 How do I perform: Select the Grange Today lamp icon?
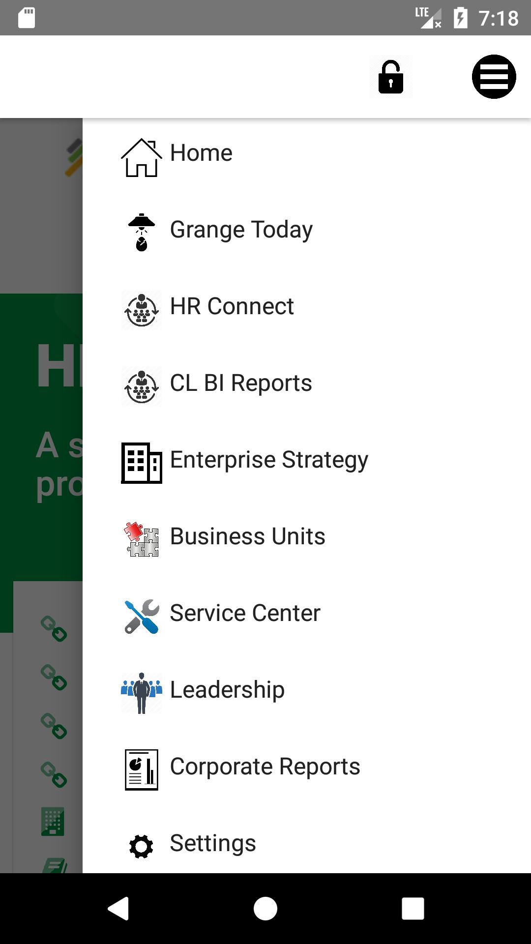pyautogui.click(x=142, y=233)
